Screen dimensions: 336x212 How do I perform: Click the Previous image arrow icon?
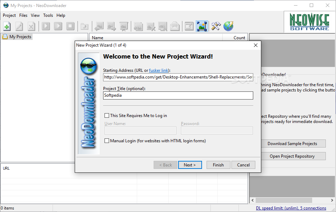[x=99, y=26]
